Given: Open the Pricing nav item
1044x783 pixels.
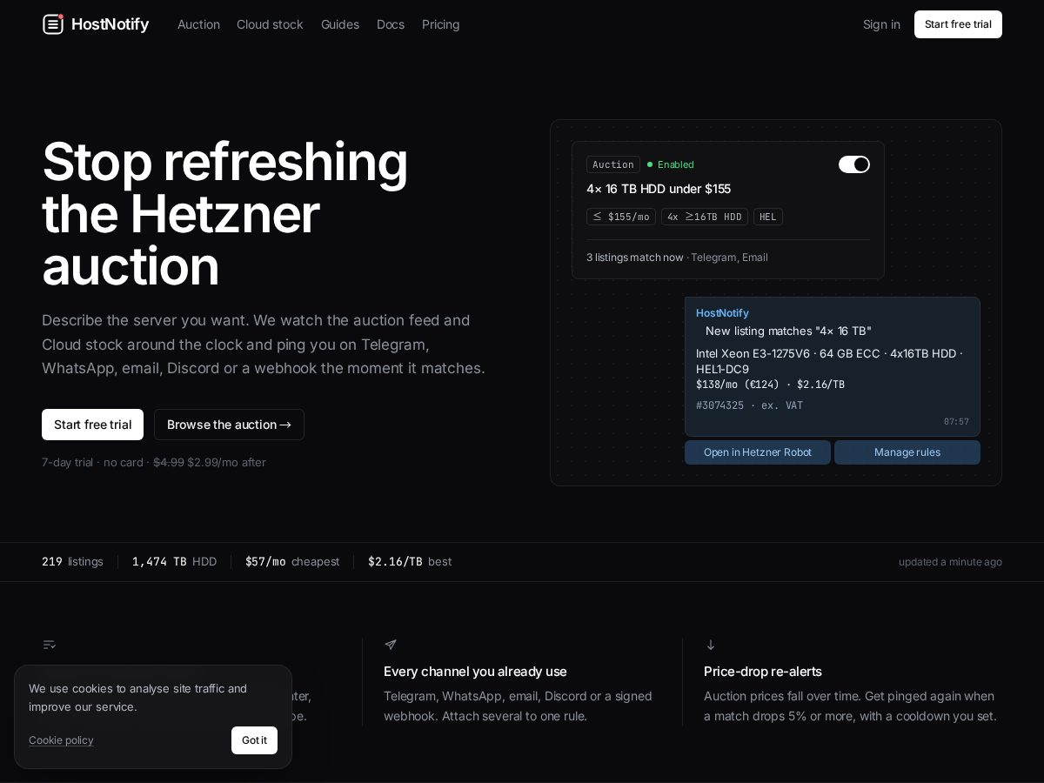Looking at the screenshot, I should (x=441, y=24).
